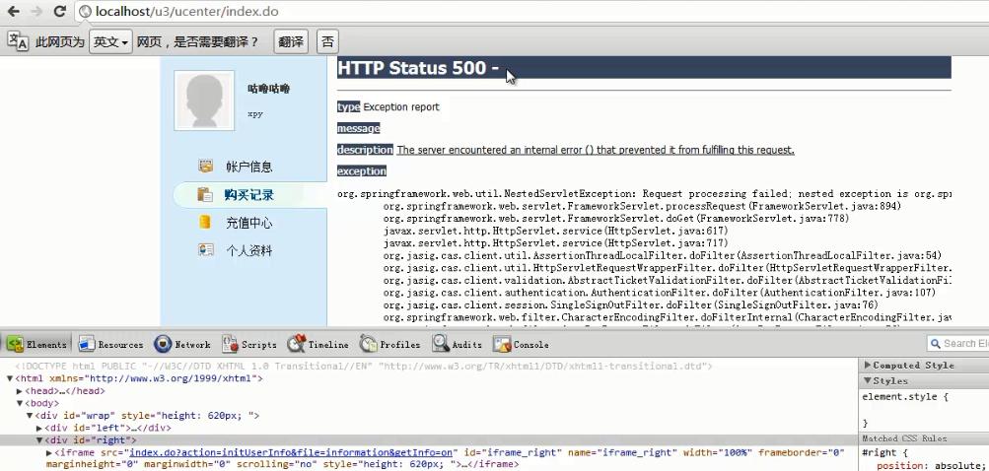Open the Resources panel in DevTools
This screenshot has width=989, height=471.
[110, 345]
